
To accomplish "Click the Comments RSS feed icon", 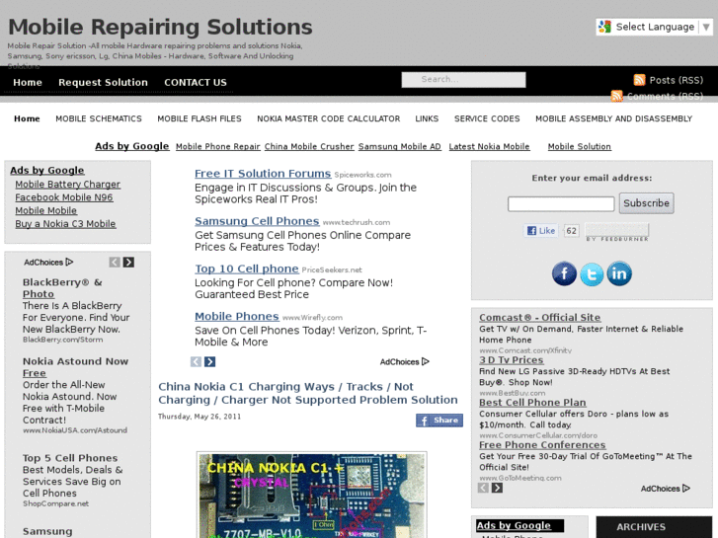I will [x=617, y=96].
